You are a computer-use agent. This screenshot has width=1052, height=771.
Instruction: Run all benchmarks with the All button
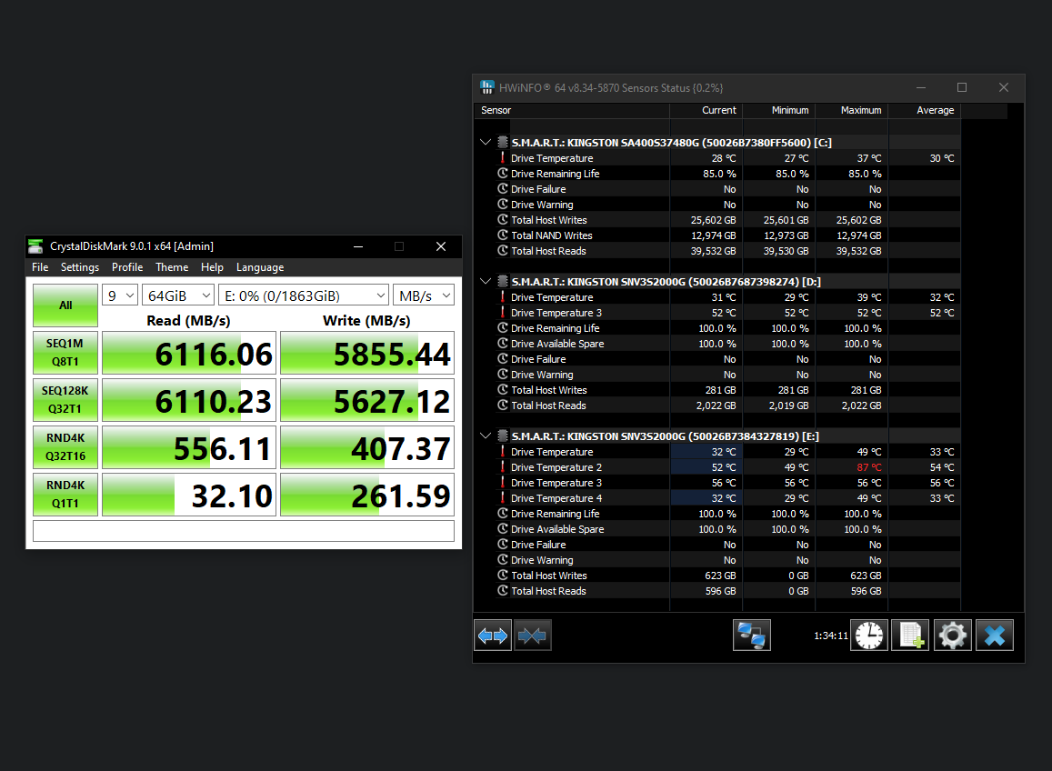65,305
